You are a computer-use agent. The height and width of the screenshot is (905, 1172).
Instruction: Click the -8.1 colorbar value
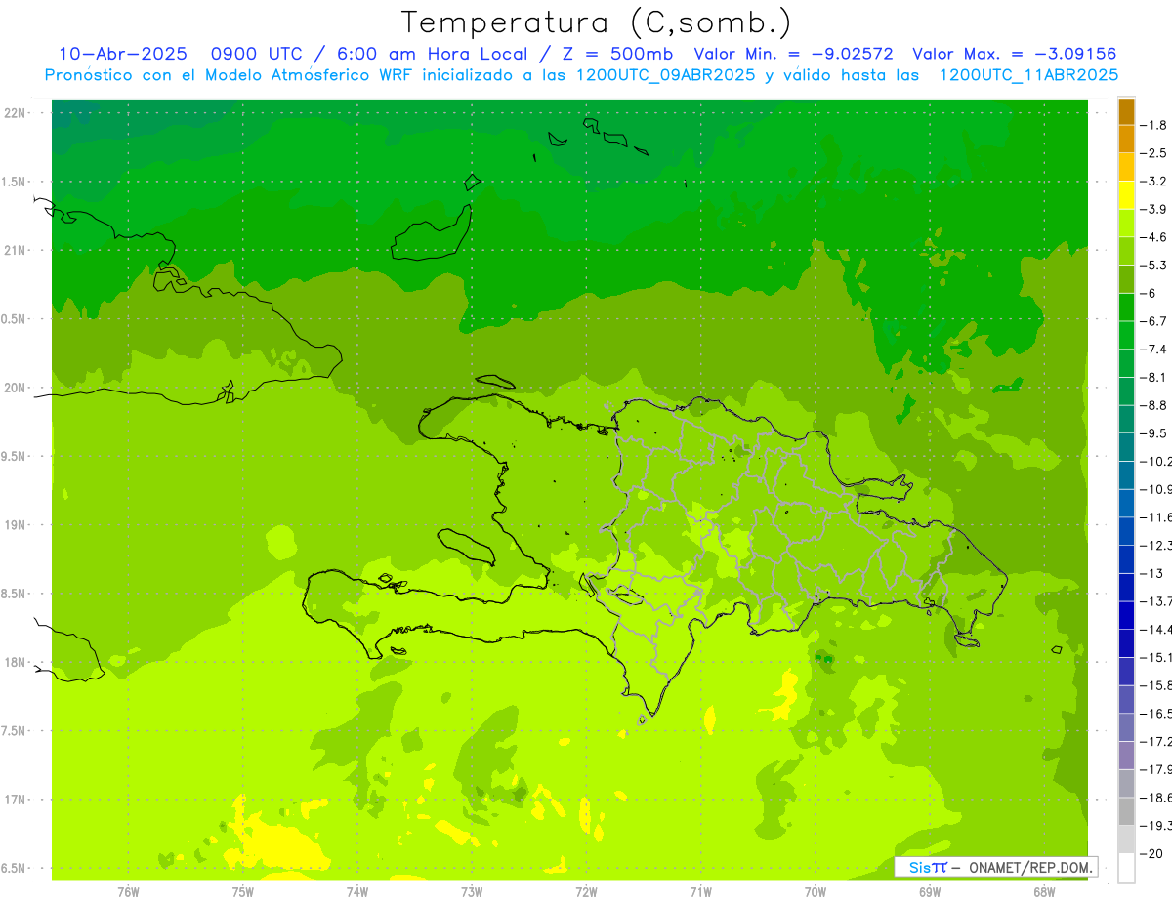(x=1154, y=377)
